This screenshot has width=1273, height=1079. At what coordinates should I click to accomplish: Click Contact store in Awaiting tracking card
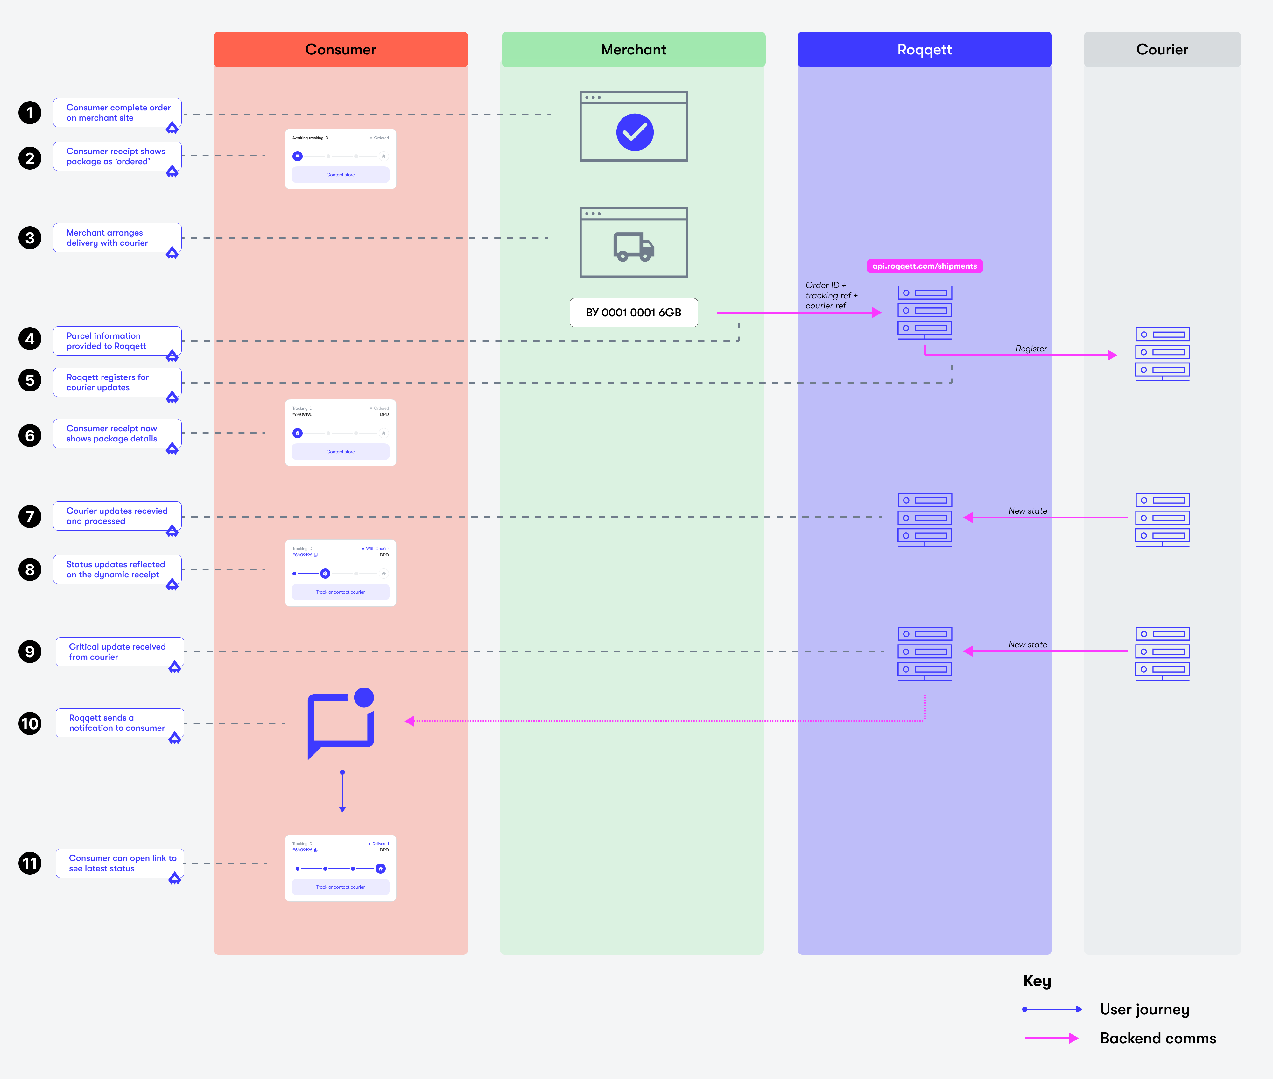coord(341,175)
